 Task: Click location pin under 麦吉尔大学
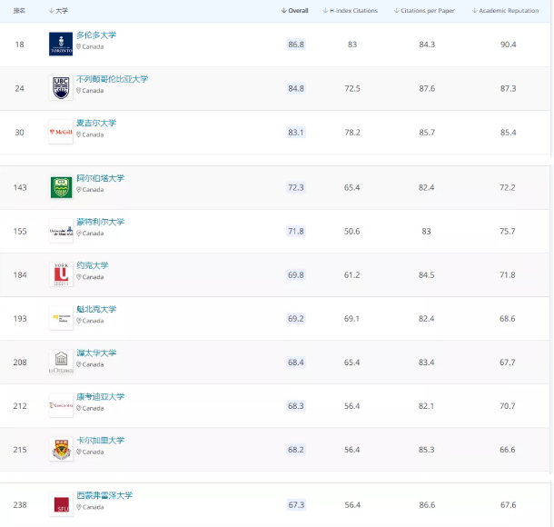tap(79, 134)
